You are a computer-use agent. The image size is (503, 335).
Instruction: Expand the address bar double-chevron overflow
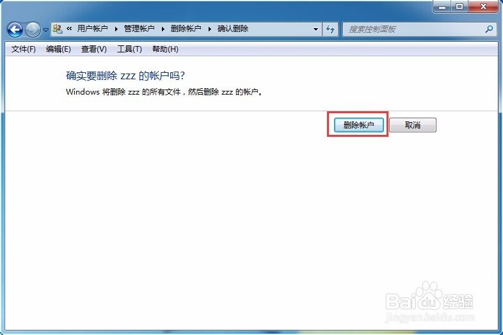(x=69, y=29)
